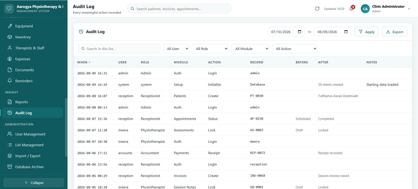The width and height of the screenshot is (418, 189).
Task: Click the history icon beside Audit Log card title
Action: (81, 32)
